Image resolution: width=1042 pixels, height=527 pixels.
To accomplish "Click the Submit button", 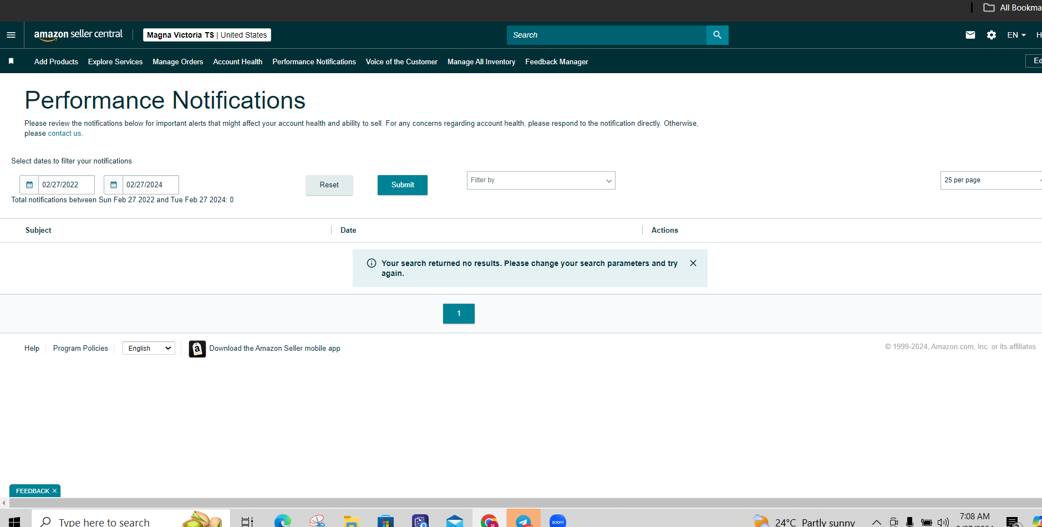I will 403,185.
